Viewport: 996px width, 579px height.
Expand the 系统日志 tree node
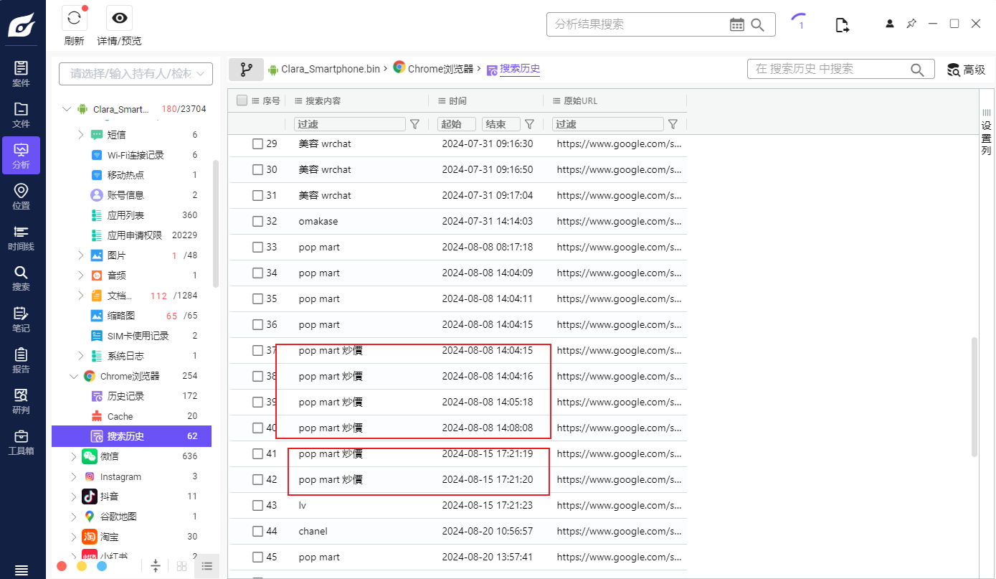pos(80,356)
